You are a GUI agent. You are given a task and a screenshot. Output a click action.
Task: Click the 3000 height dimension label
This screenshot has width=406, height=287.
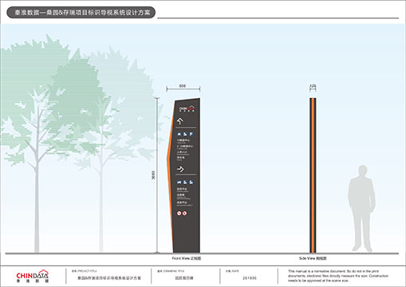(x=153, y=175)
